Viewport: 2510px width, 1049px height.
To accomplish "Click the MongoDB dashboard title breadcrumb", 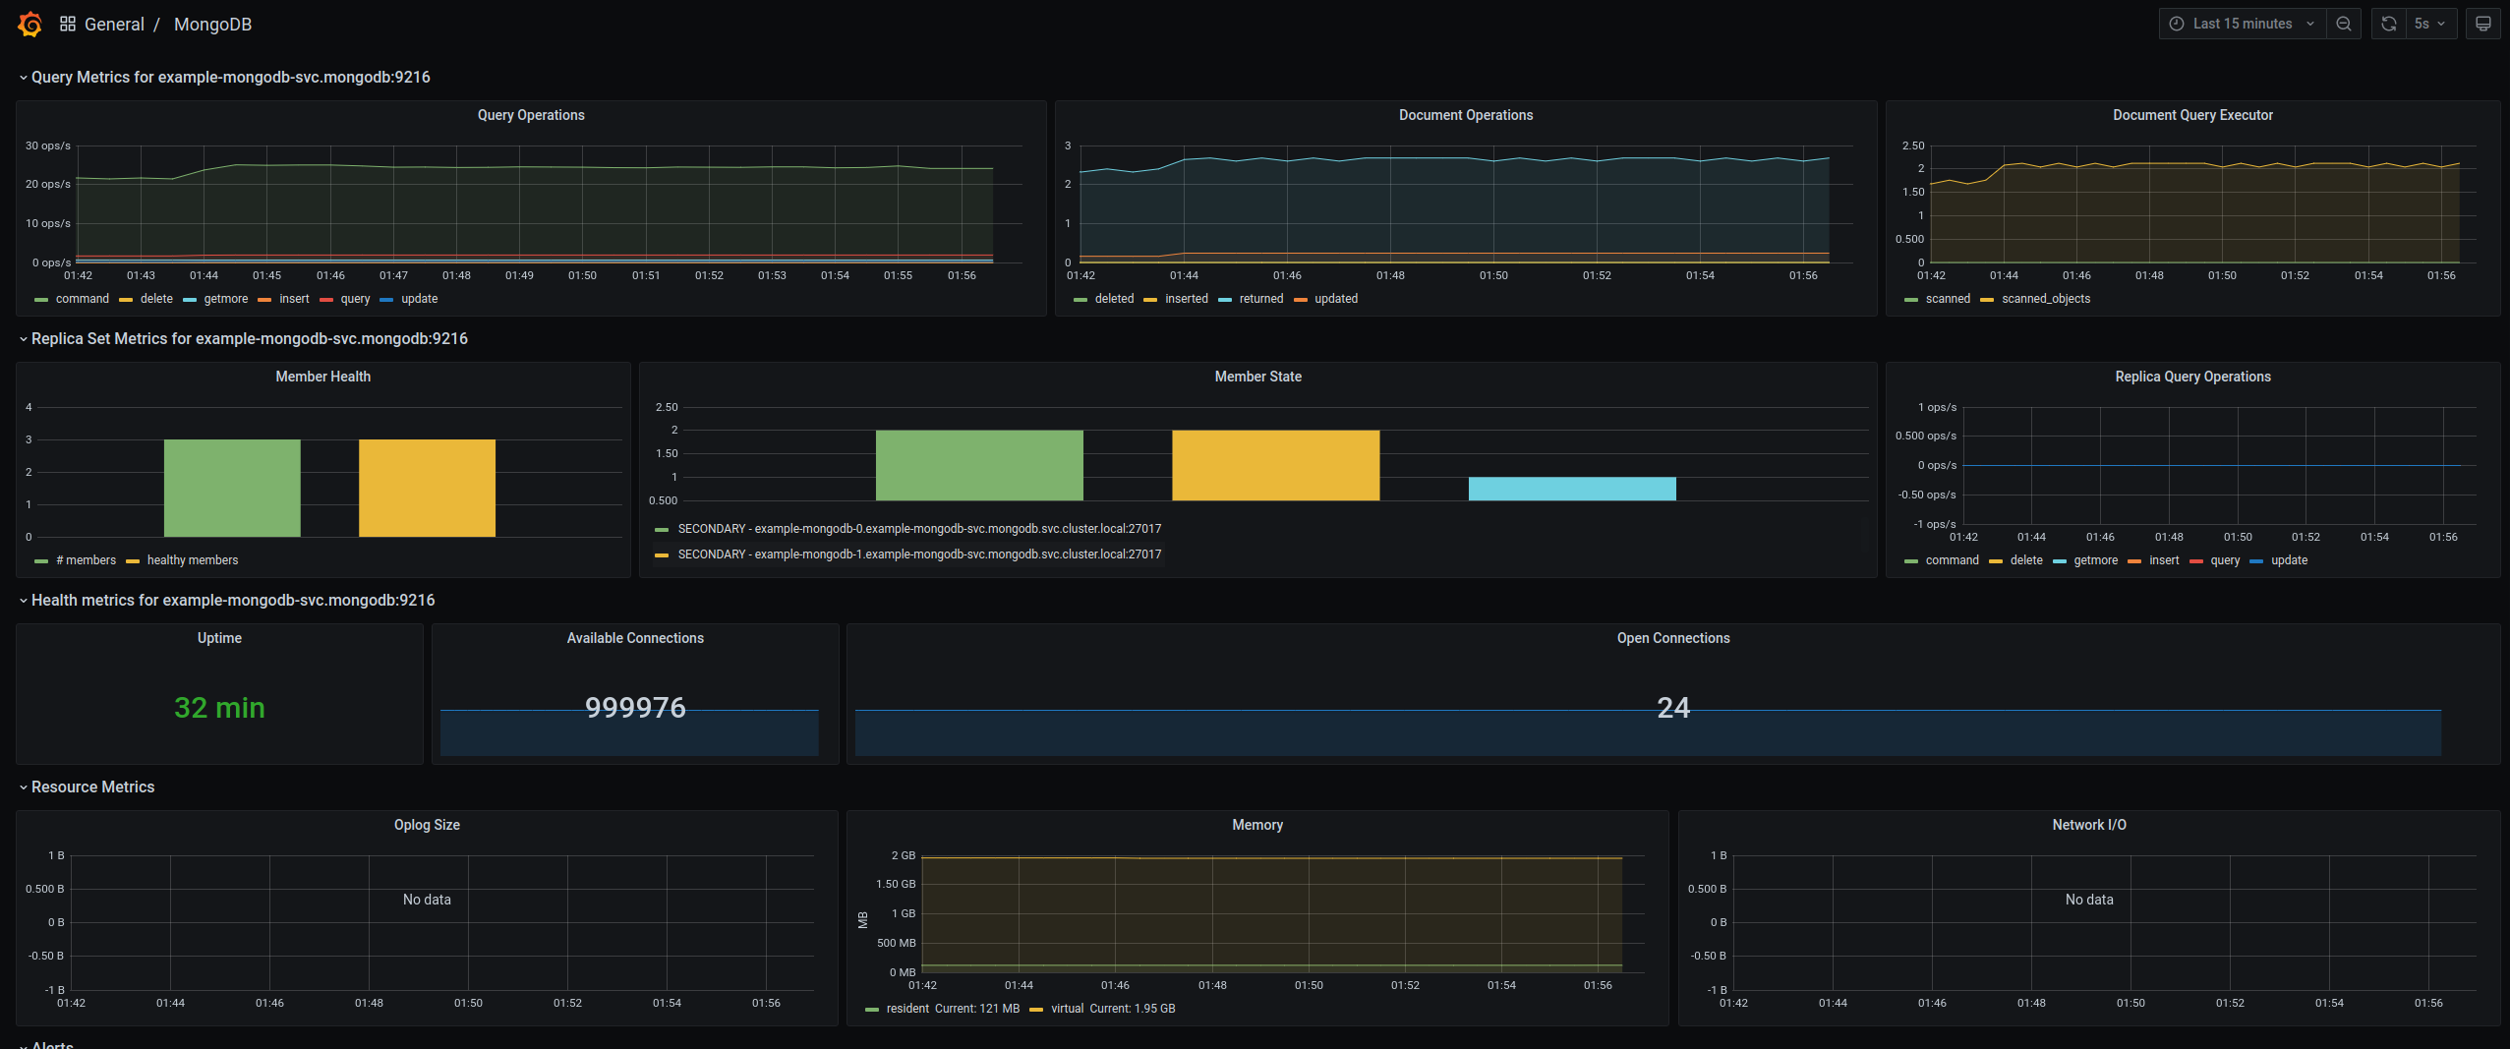I will pyautogui.click(x=212, y=24).
